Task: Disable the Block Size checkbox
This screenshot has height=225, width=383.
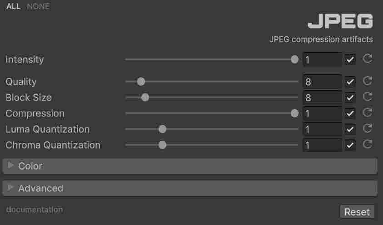Action: tap(350, 98)
